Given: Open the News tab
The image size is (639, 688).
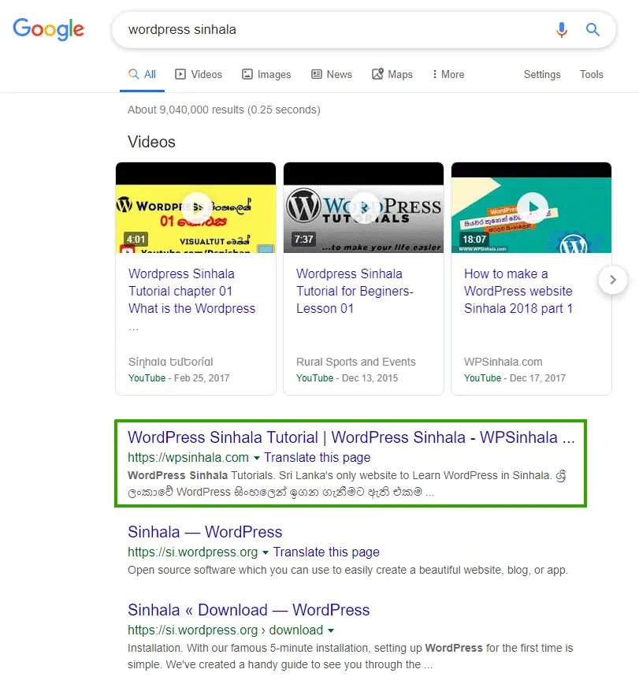Looking at the screenshot, I should [332, 74].
